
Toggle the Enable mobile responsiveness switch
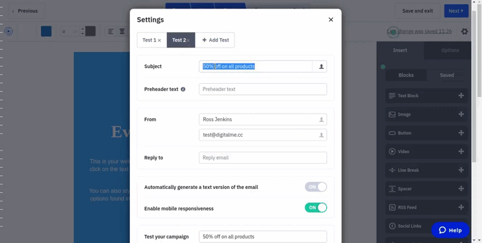coord(316,208)
